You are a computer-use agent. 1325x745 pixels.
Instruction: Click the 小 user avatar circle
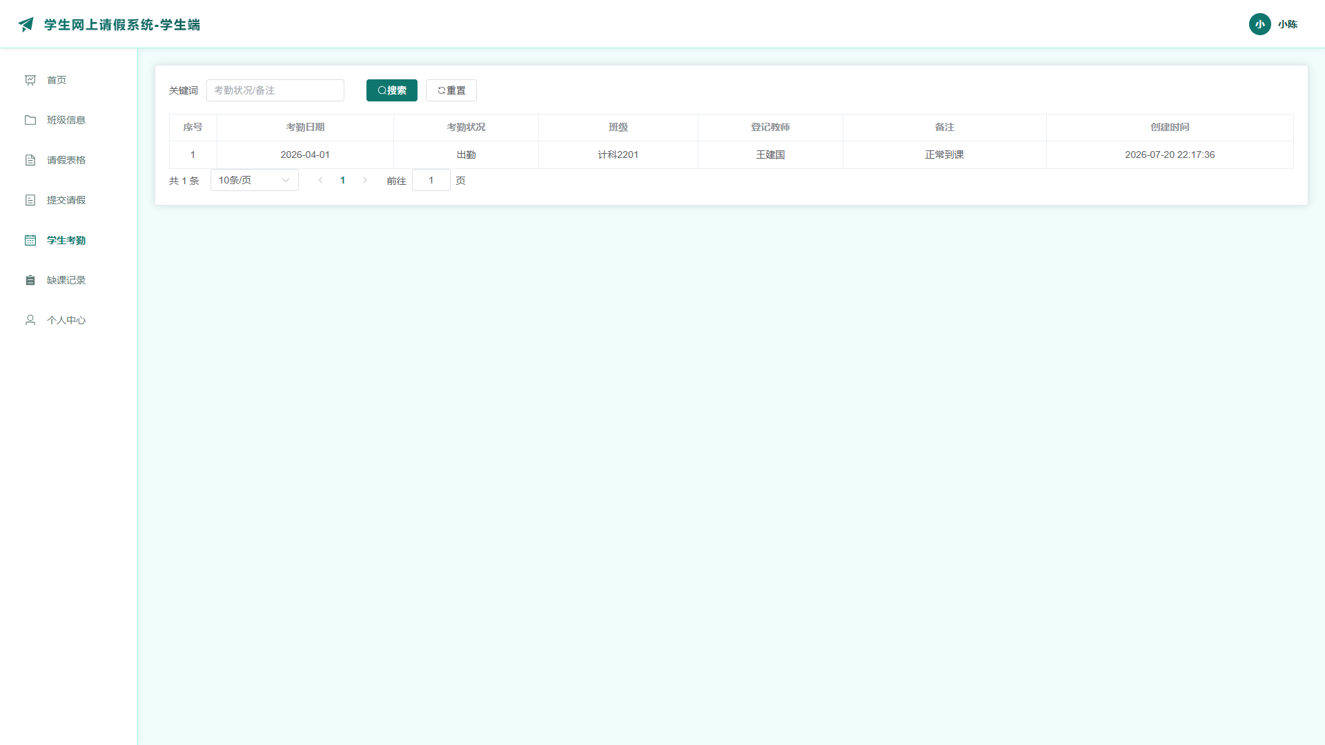(1259, 24)
